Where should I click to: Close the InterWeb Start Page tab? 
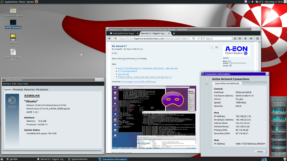tap(138, 34)
